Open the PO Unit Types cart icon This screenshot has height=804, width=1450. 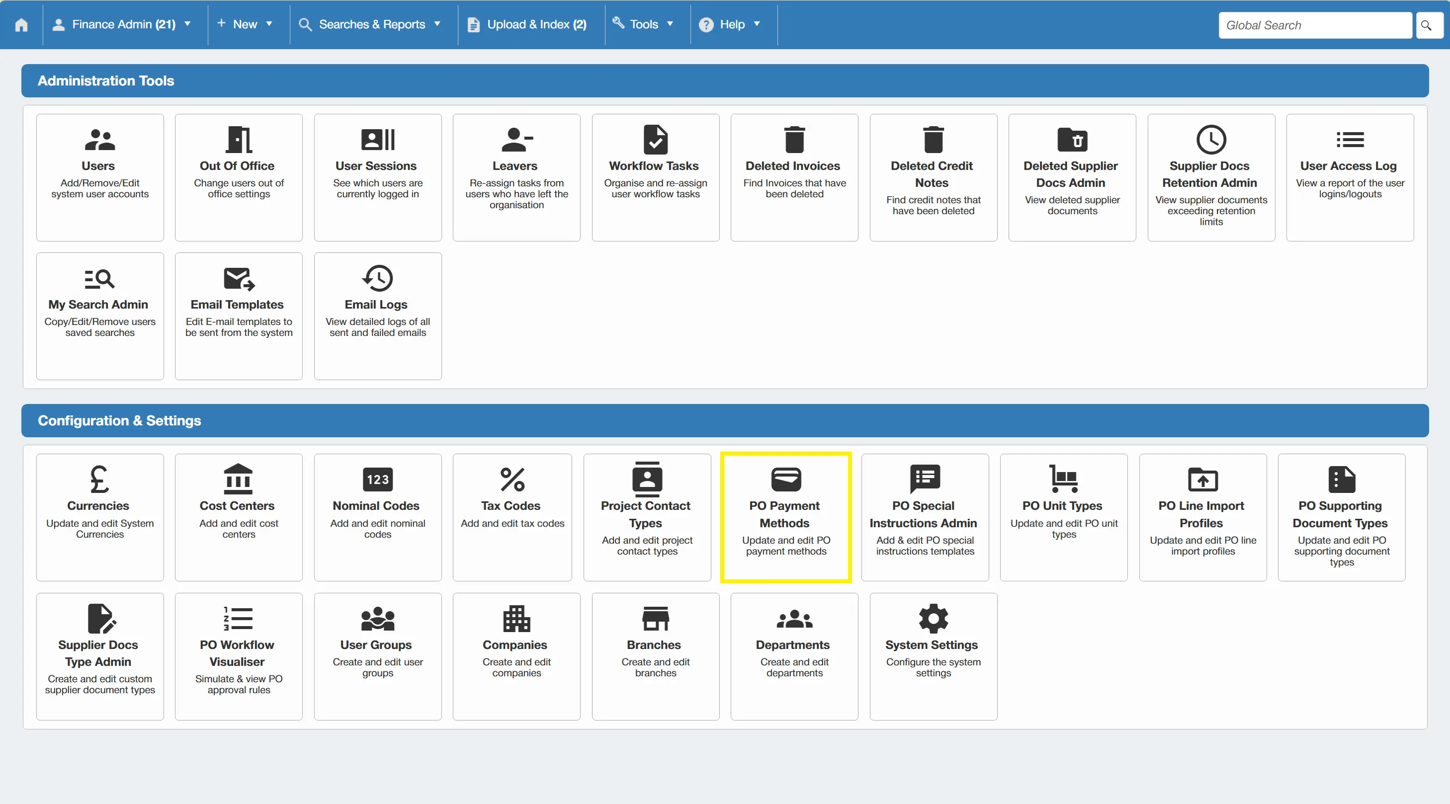(x=1063, y=480)
